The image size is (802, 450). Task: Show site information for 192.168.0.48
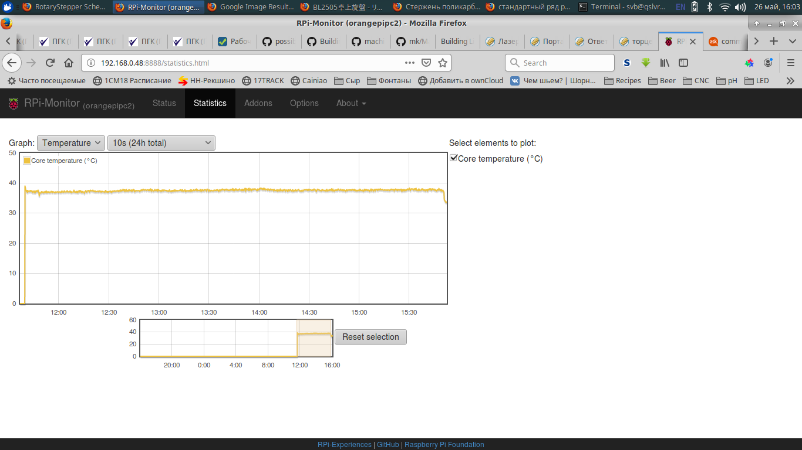click(91, 63)
